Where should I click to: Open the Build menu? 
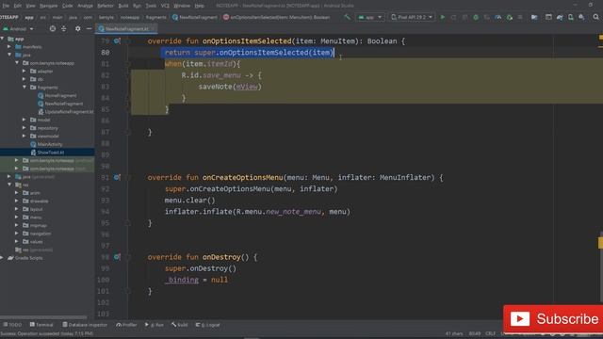(123, 6)
